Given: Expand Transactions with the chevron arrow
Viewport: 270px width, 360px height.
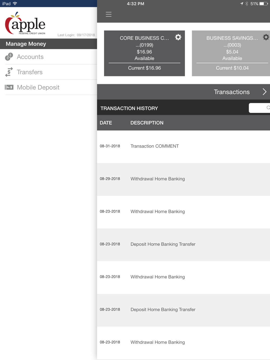Looking at the screenshot, I should pyautogui.click(x=265, y=92).
